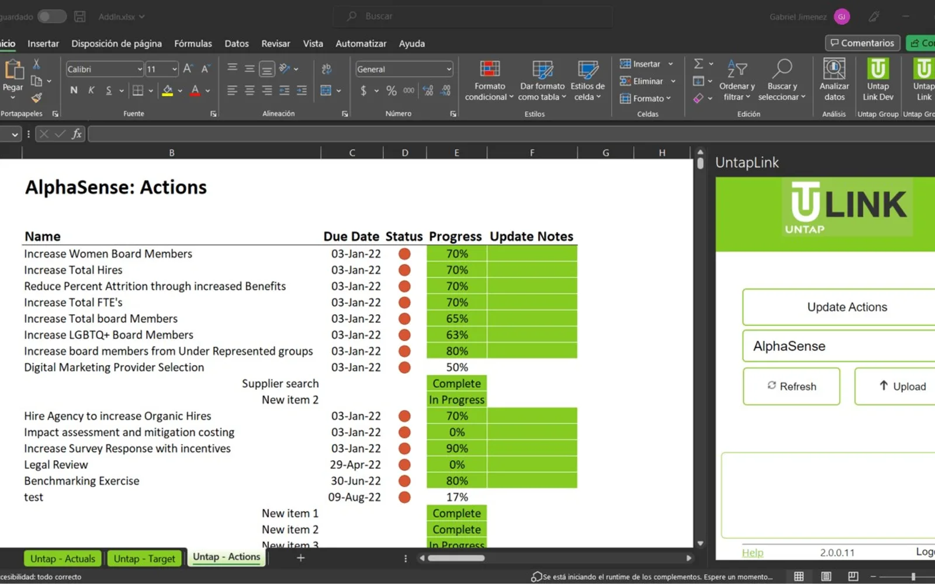Switch to Untap - Target sheet

coord(144,558)
